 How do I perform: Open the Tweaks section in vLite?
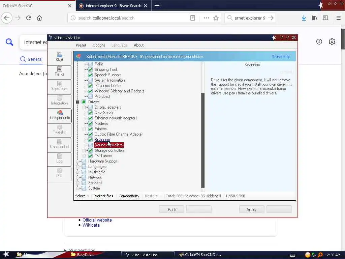tap(59, 130)
